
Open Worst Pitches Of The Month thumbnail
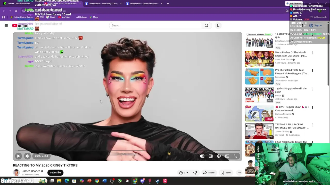click(x=259, y=59)
